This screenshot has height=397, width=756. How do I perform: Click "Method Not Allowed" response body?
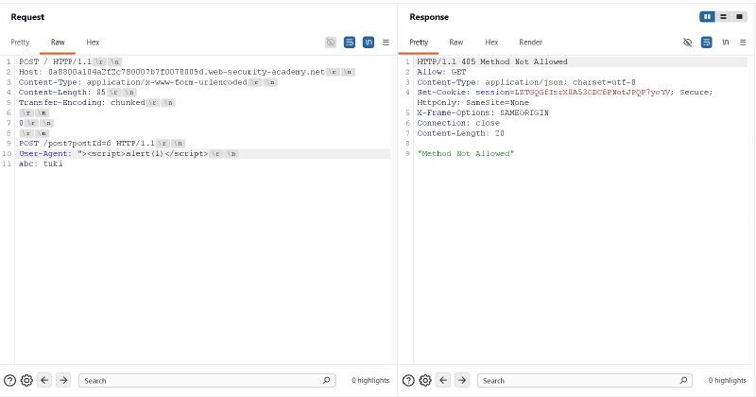pyautogui.click(x=466, y=154)
